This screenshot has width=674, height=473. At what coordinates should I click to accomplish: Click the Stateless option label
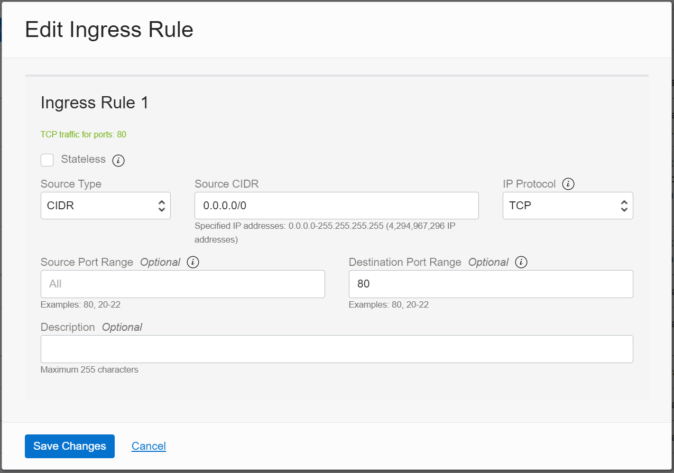point(83,160)
